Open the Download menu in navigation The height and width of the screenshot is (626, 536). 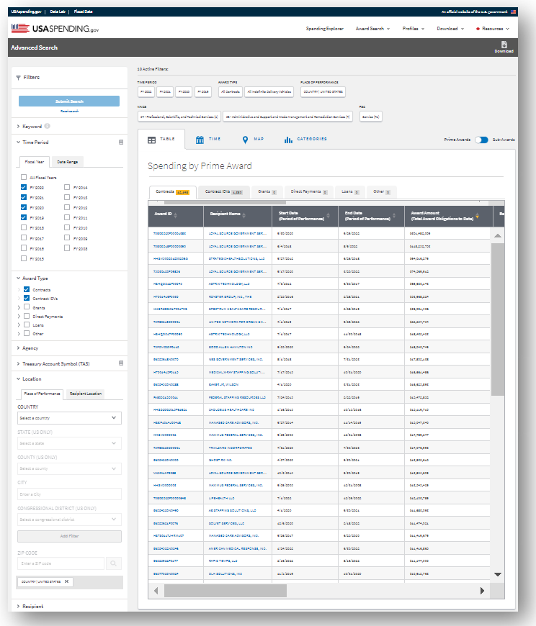450,29
